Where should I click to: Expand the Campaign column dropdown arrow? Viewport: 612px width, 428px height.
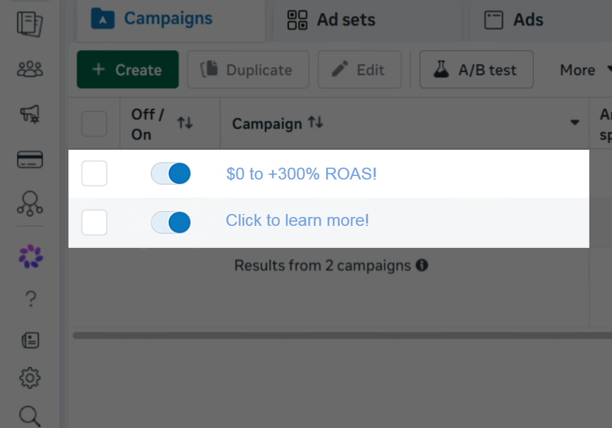coord(574,122)
